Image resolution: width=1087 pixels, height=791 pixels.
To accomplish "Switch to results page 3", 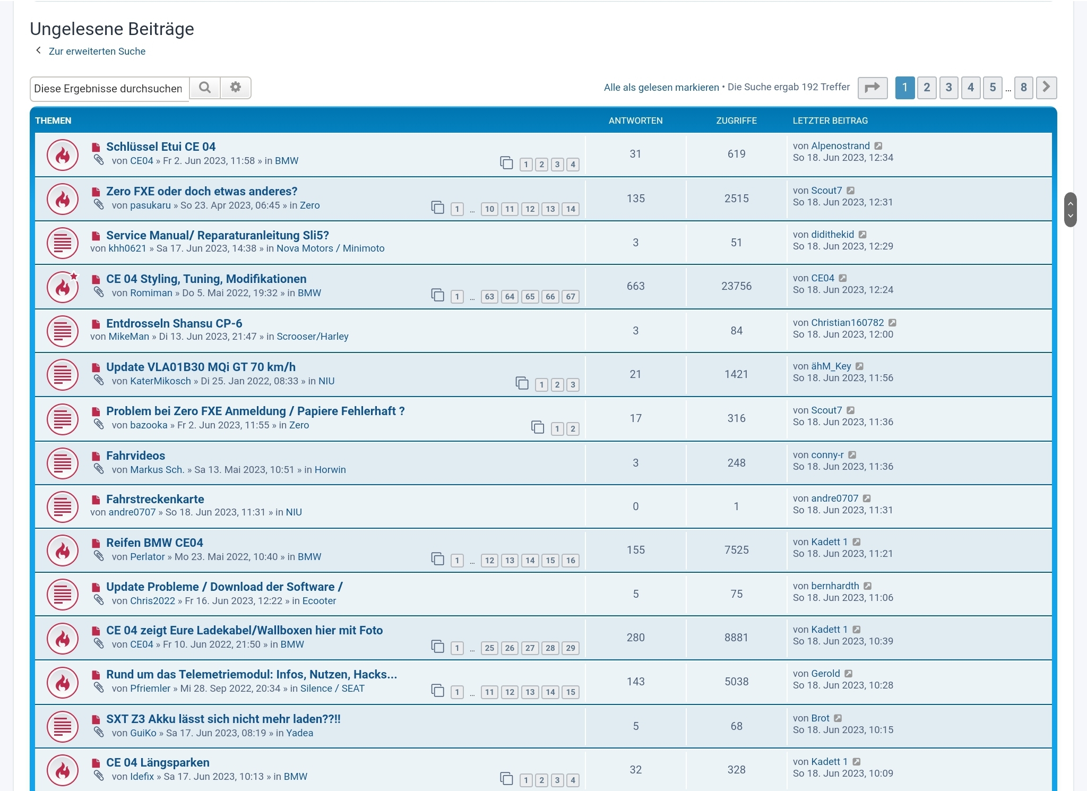I will pyautogui.click(x=948, y=87).
